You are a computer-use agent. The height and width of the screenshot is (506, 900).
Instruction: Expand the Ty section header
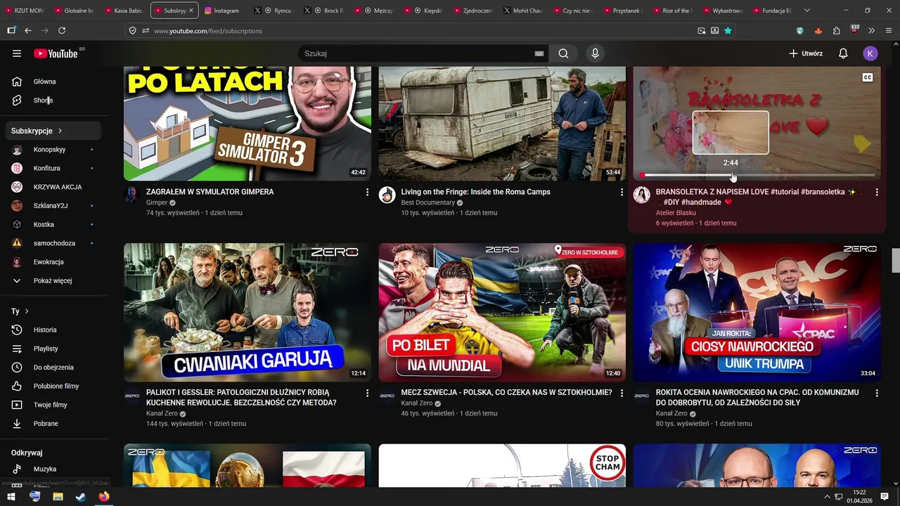pos(54,311)
